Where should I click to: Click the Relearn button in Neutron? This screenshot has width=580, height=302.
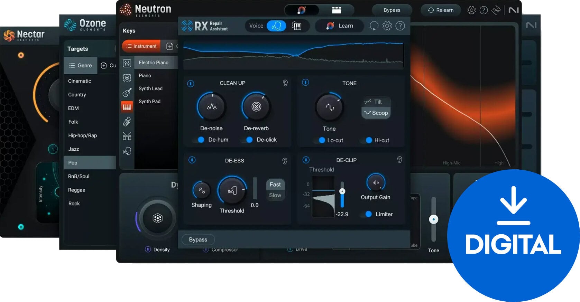[441, 10]
